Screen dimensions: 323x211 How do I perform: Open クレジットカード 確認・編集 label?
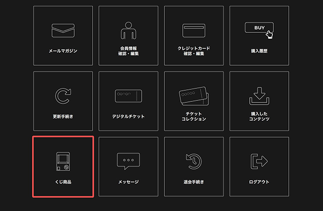pyautogui.click(x=194, y=51)
